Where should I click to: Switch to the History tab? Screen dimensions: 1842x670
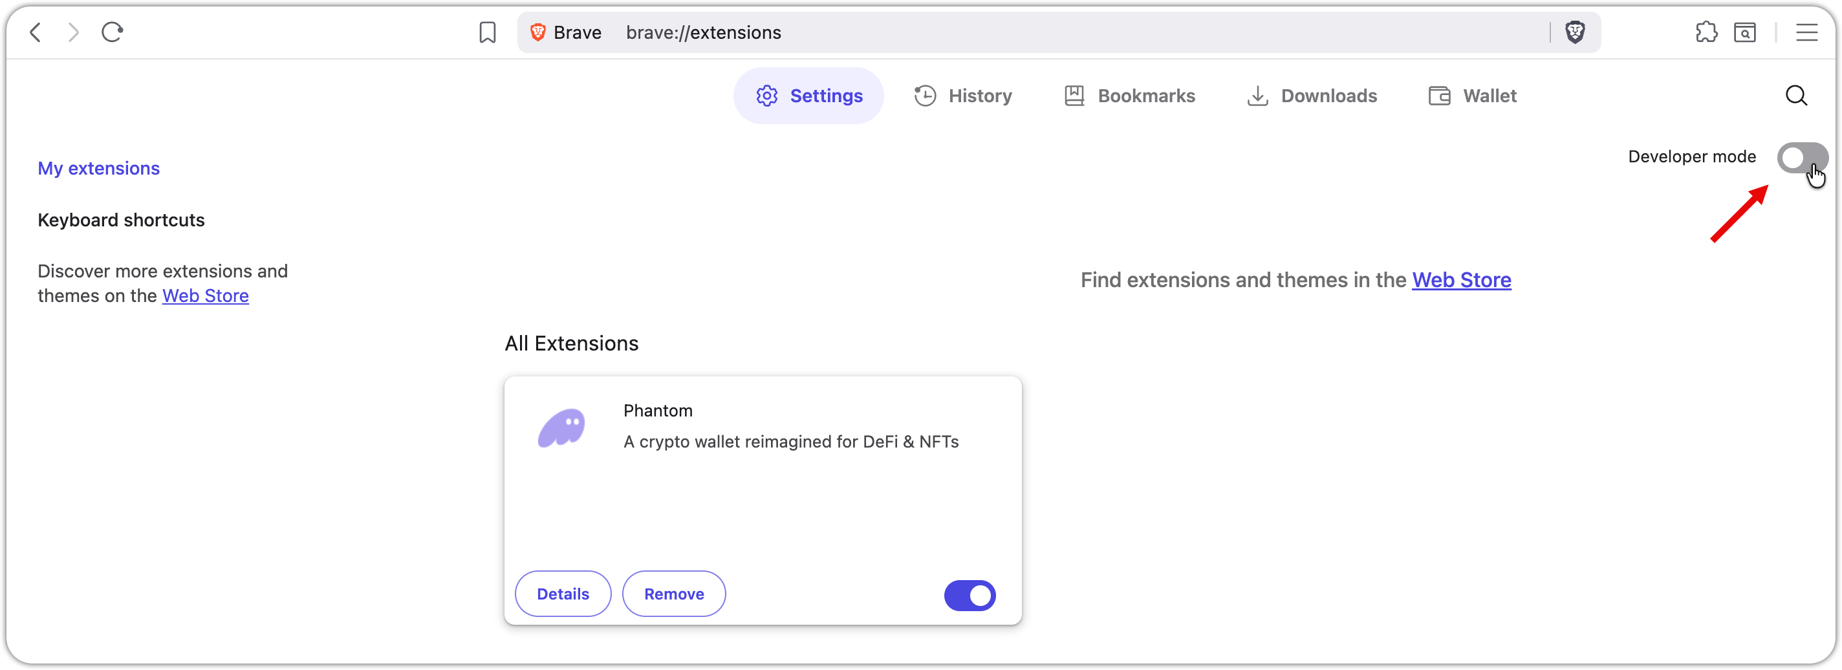point(963,96)
